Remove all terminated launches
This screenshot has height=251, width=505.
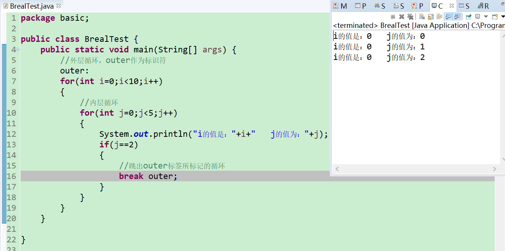[x=411, y=17]
